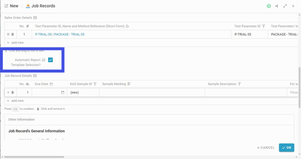Click the lookup icon beside Method Reference header

coord(127,26)
